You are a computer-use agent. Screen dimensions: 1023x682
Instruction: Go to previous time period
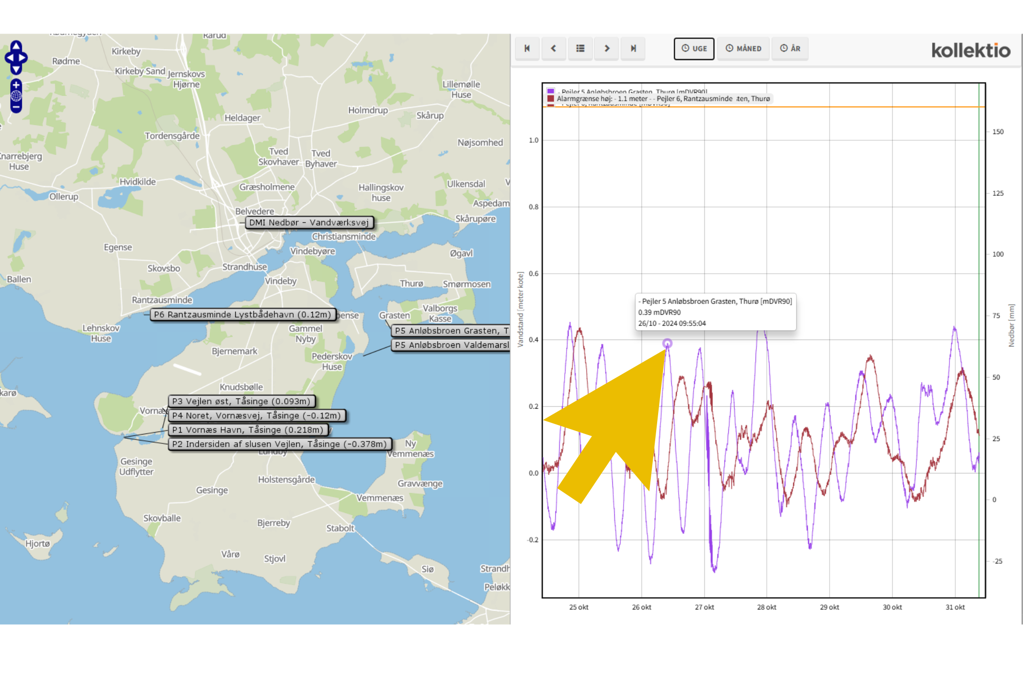553,48
